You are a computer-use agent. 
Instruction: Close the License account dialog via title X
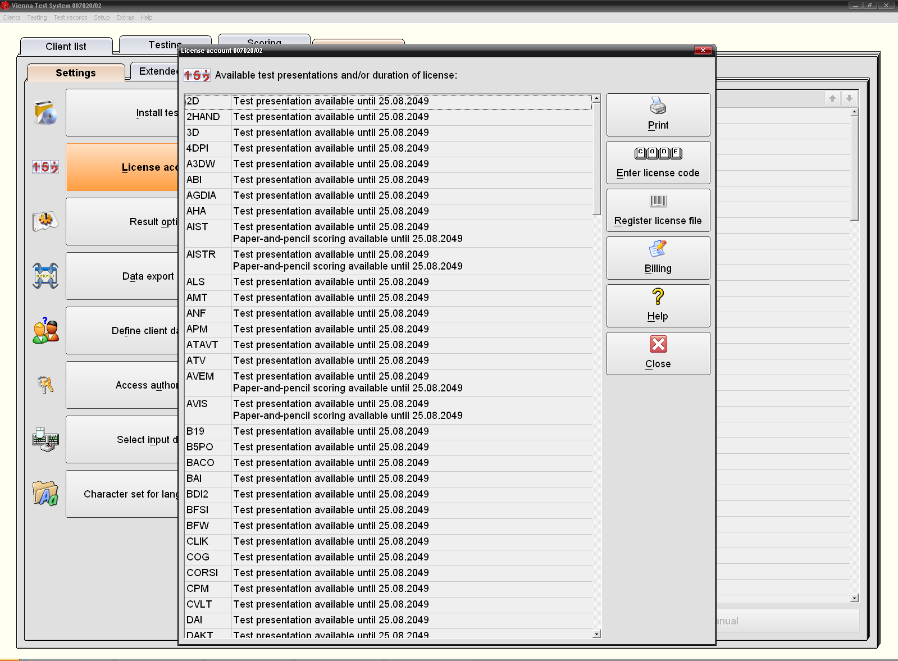(x=703, y=51)
